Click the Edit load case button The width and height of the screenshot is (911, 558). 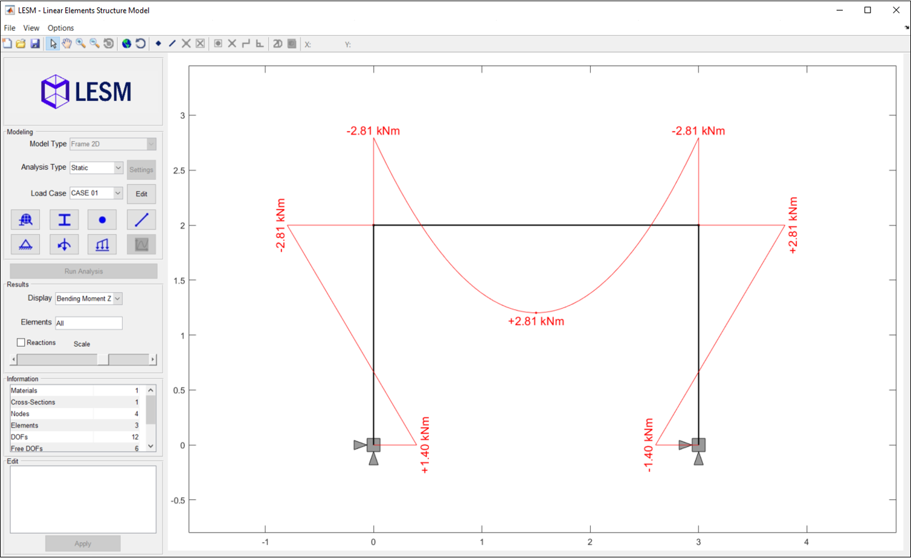click(141, 194)
